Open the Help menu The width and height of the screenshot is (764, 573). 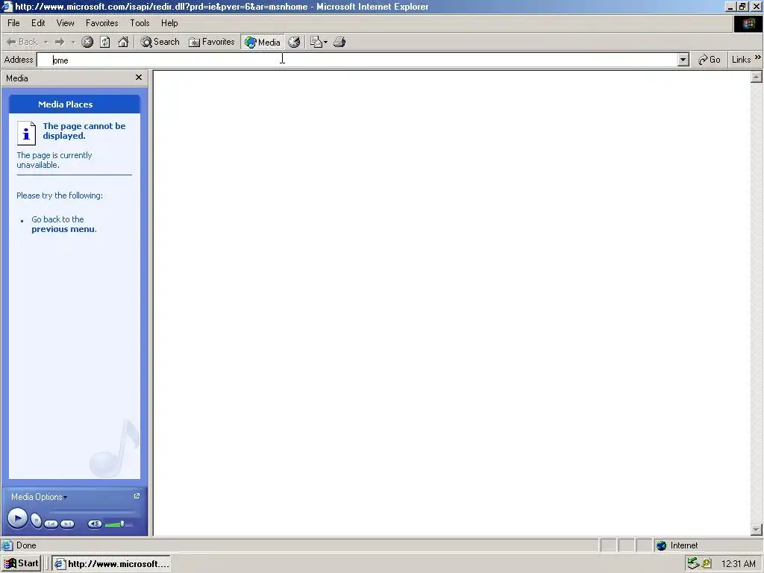(169, 23)
